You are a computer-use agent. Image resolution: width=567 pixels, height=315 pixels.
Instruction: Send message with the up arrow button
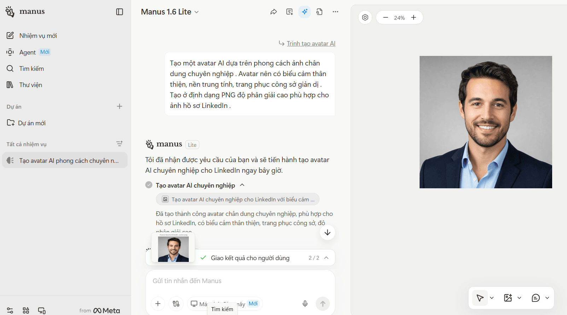tap(323, 304)
